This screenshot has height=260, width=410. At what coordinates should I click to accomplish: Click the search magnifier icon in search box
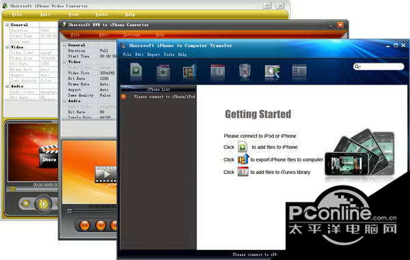click(357, 67)
